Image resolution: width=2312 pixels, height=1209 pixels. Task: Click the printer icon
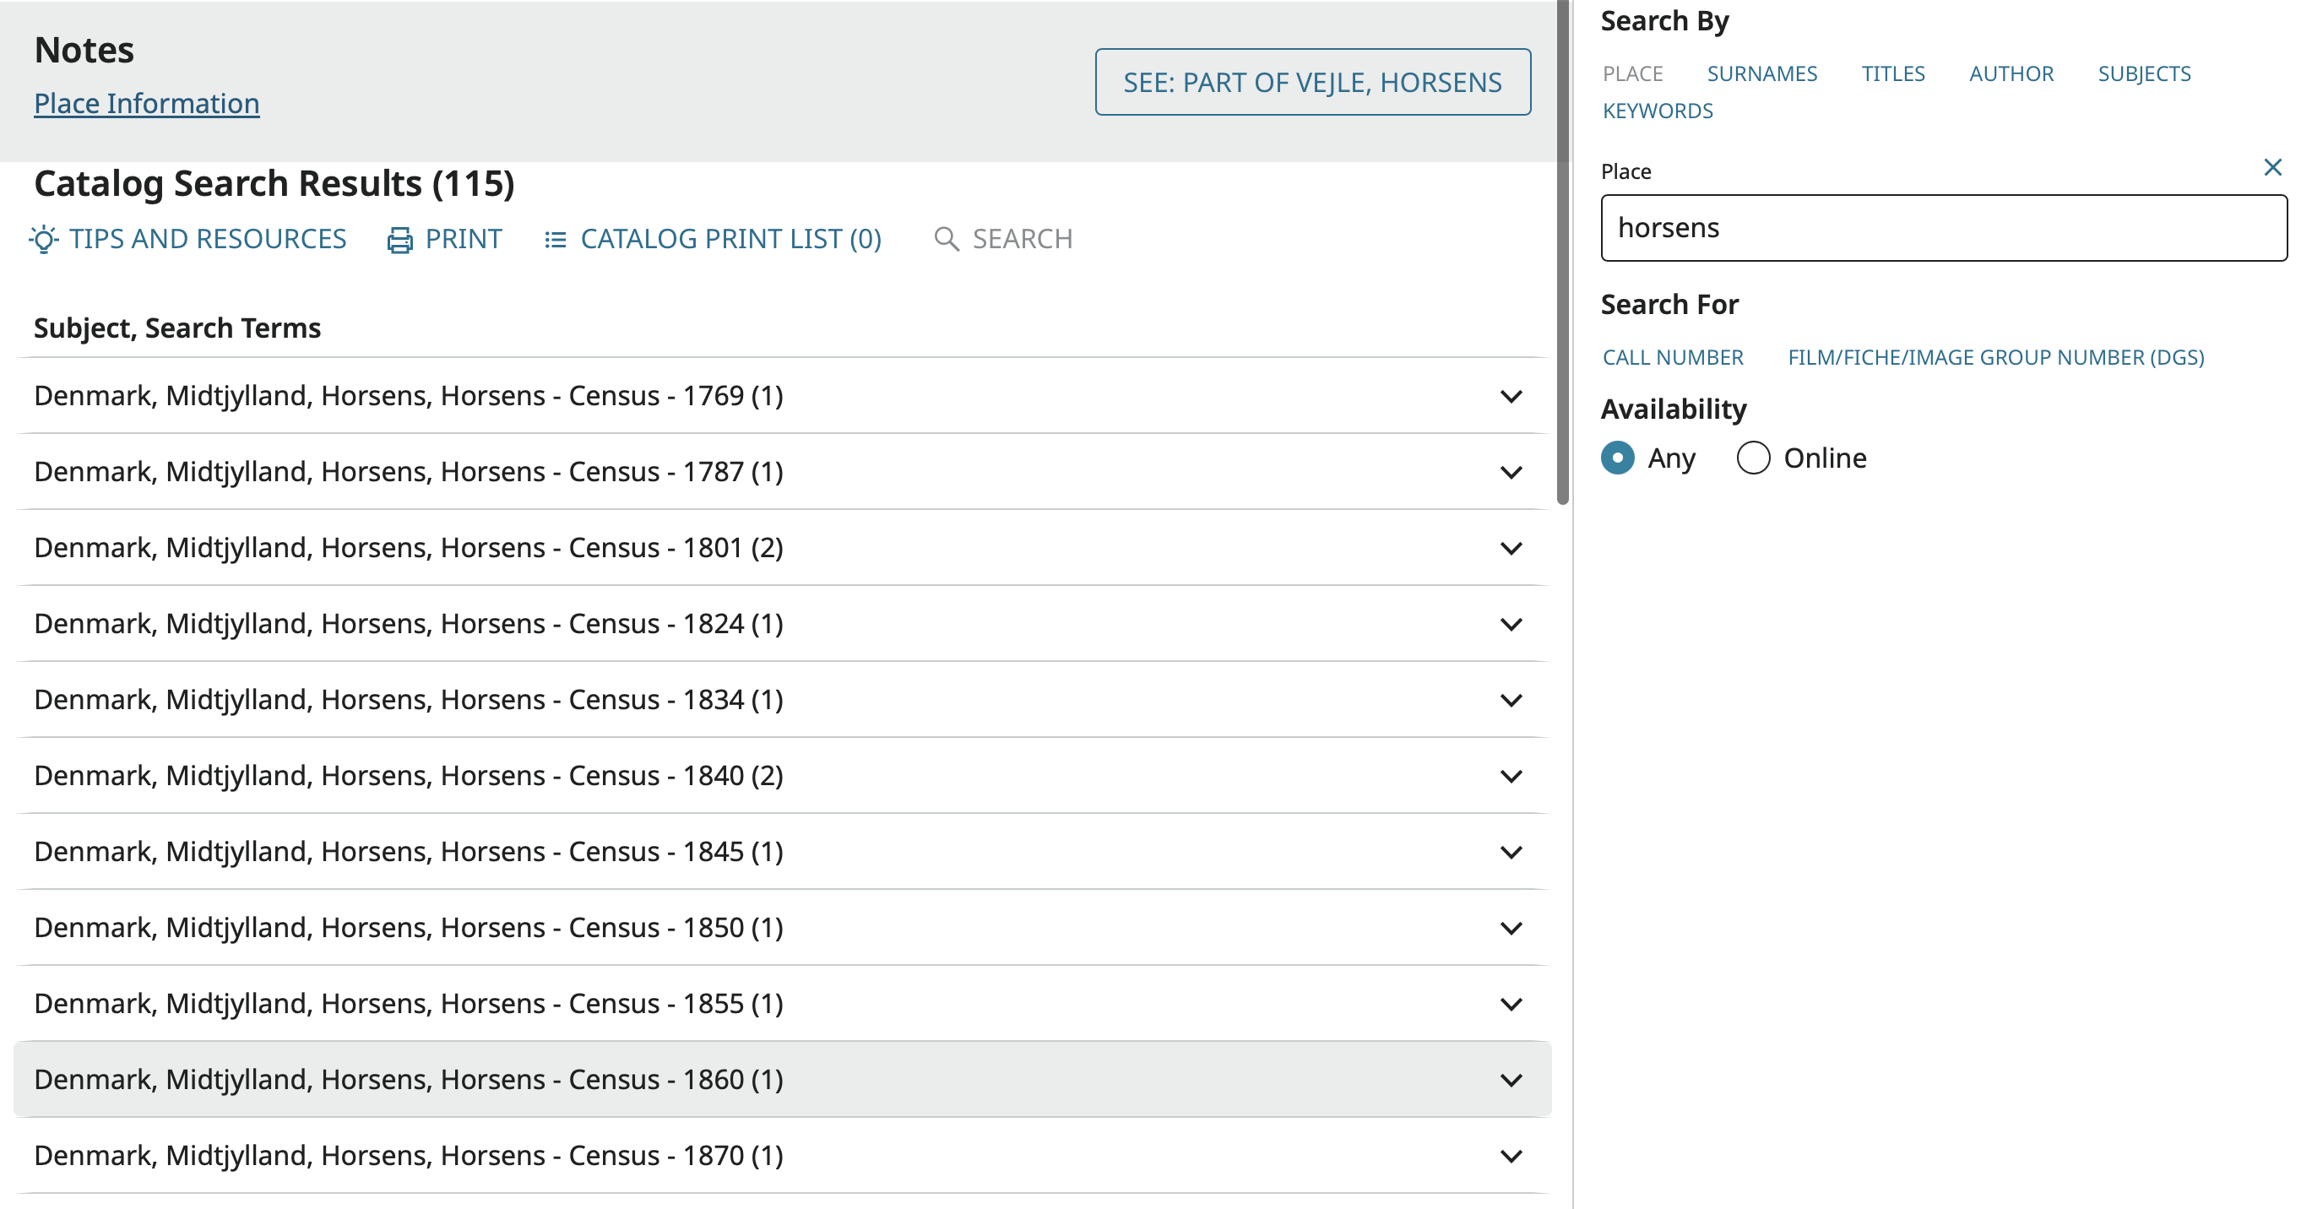pyautogui.click(x=399, y=240)
